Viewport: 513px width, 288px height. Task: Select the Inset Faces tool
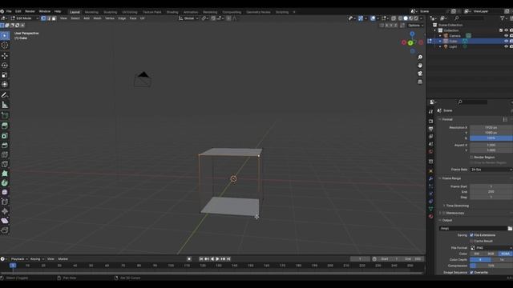[5, 135]
